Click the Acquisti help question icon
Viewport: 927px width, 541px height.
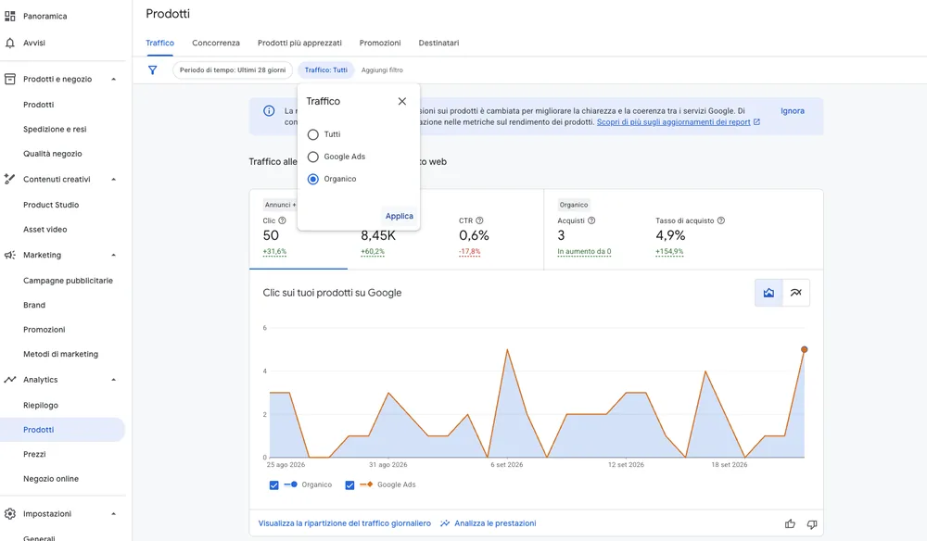pos(591,220)
